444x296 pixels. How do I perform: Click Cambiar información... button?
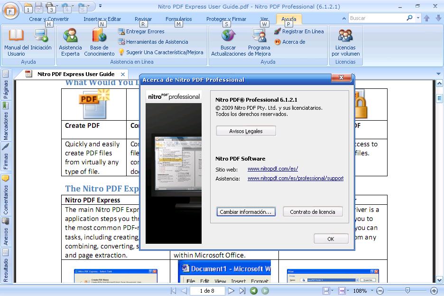click(x=246, y=212)
